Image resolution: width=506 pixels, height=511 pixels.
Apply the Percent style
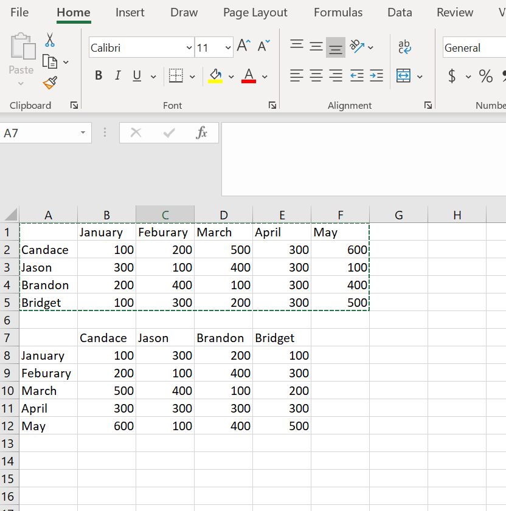[485, 77]
